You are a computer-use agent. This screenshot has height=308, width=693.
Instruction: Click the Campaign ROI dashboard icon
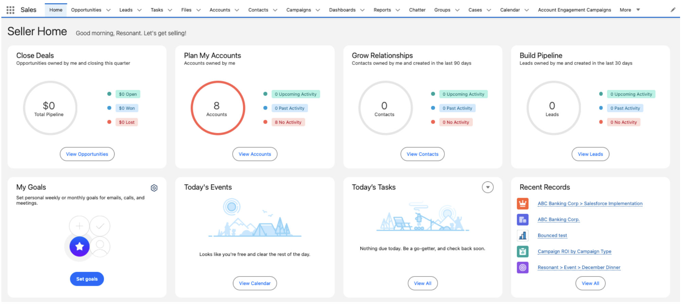(x=523, y=251)
